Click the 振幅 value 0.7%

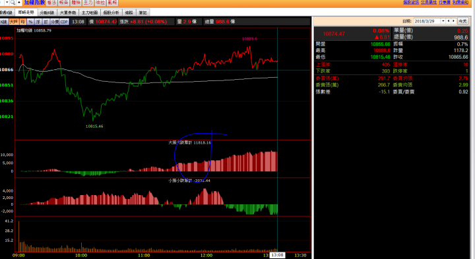pyautogui.click(x=462, y=44)
